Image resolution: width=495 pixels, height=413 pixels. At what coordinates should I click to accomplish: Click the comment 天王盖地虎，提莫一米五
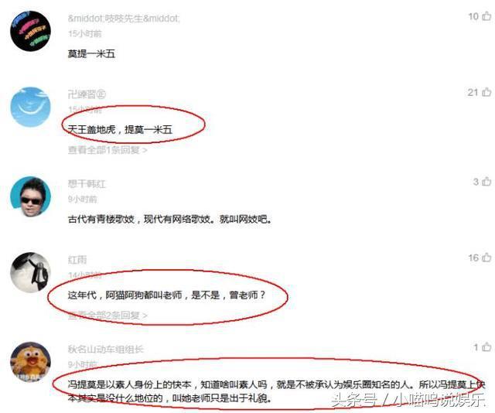pyautogui.click(x=120, y=129)
